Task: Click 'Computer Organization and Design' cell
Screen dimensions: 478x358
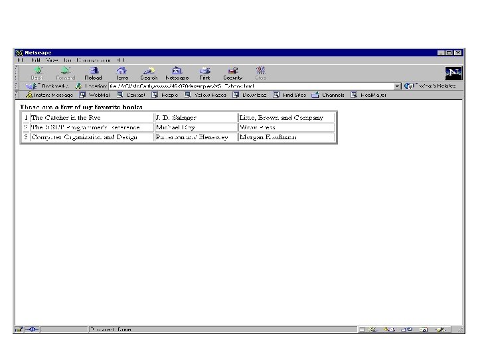Action: pos(92,137)
